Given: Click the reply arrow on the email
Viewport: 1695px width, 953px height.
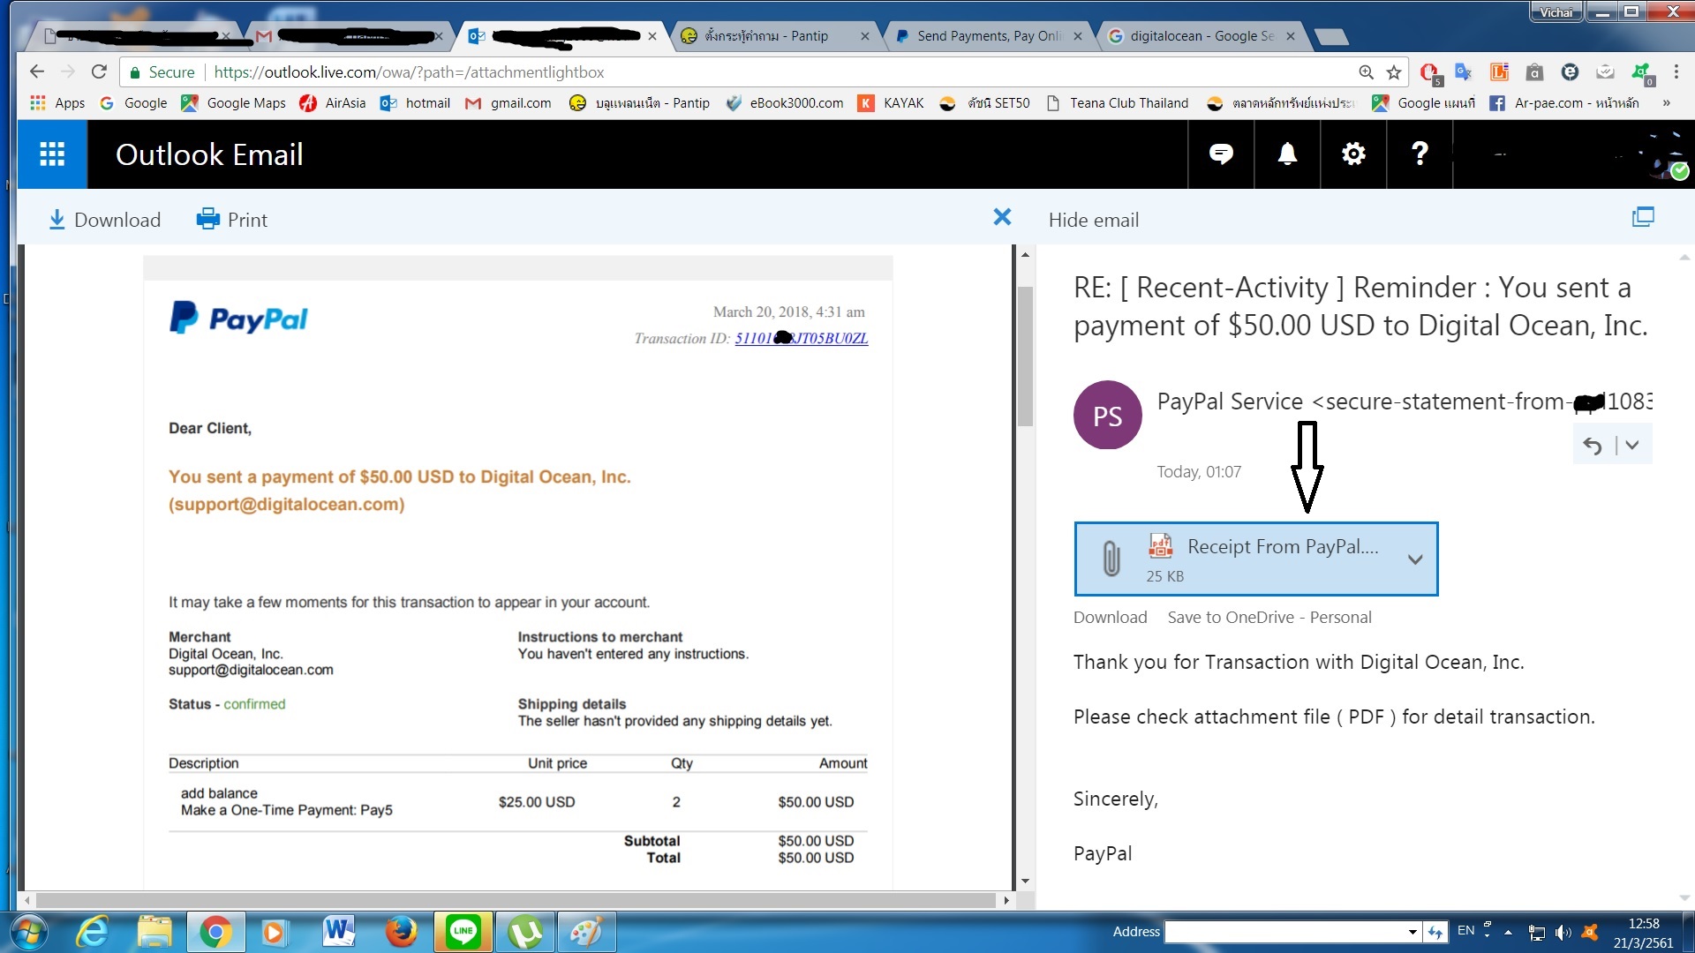Looking at the screenshot, I should tap(1593, 446).
